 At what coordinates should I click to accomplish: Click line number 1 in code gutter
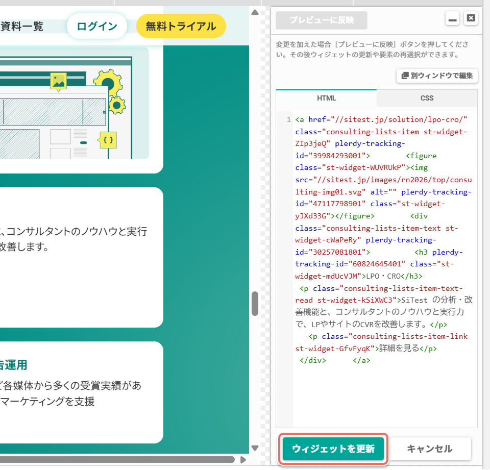click(289, 119)
